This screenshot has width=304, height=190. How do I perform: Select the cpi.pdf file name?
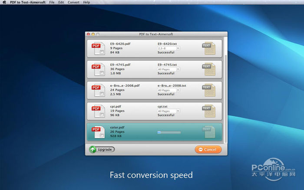pyautogui.click(x=116, y=107)
